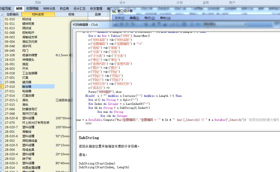This screenshot has width=280, height=172.
Task: Open the 帮助(H) menu in 窗口设计器
Action: (x=165, y=18)
